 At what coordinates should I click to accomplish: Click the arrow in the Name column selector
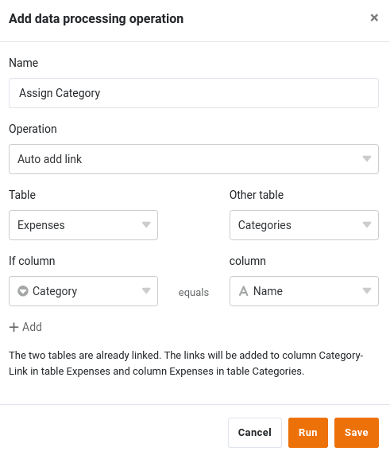click(367, 291)
